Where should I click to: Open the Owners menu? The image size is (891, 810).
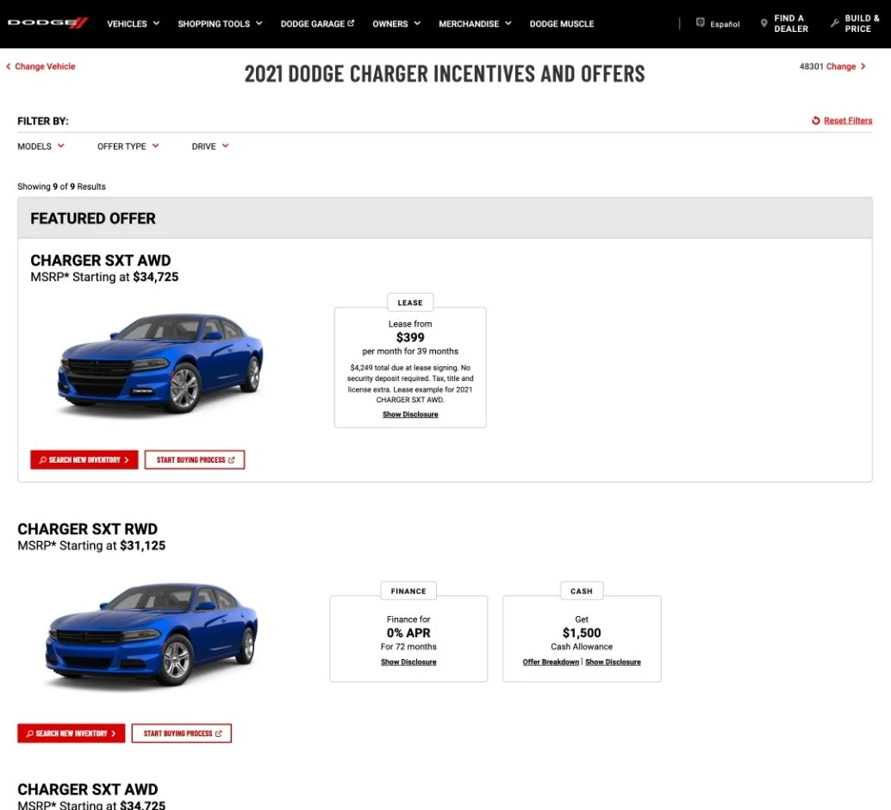coord(396,24)
